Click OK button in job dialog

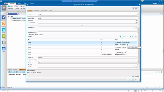click(130, 80)
